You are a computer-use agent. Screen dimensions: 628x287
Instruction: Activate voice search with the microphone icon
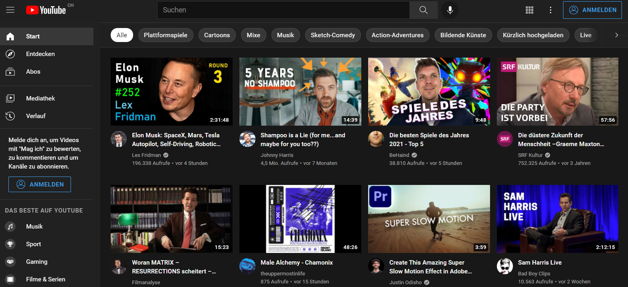450,10
